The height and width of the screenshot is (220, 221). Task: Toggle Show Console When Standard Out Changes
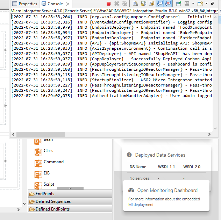point(160,4)
